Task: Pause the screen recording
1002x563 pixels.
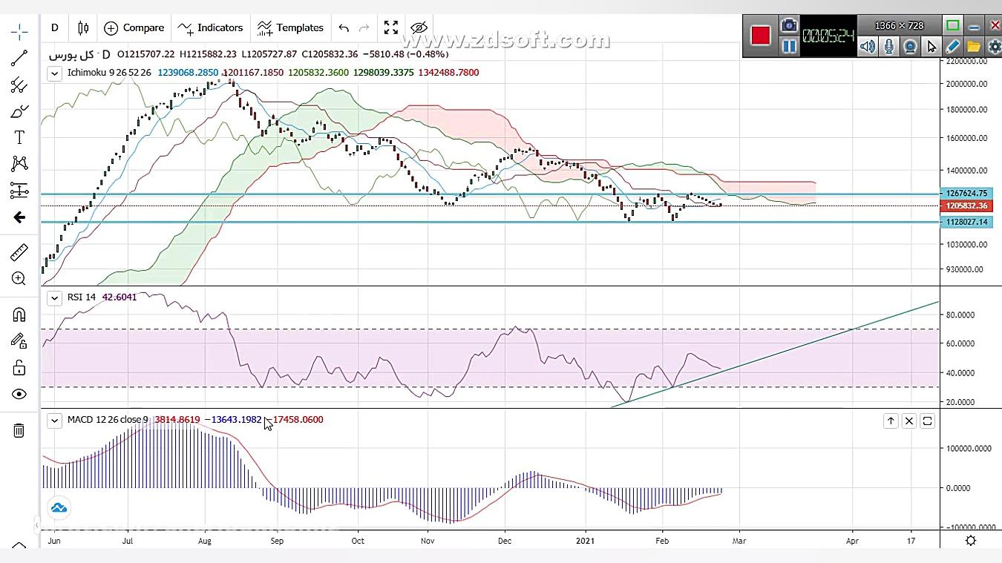Action: coord(789,47)
